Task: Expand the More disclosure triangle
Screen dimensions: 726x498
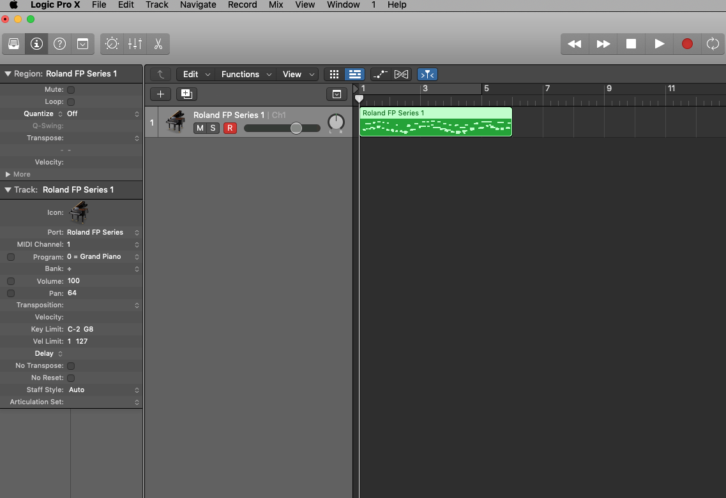Action: click(x=8, y=174)
